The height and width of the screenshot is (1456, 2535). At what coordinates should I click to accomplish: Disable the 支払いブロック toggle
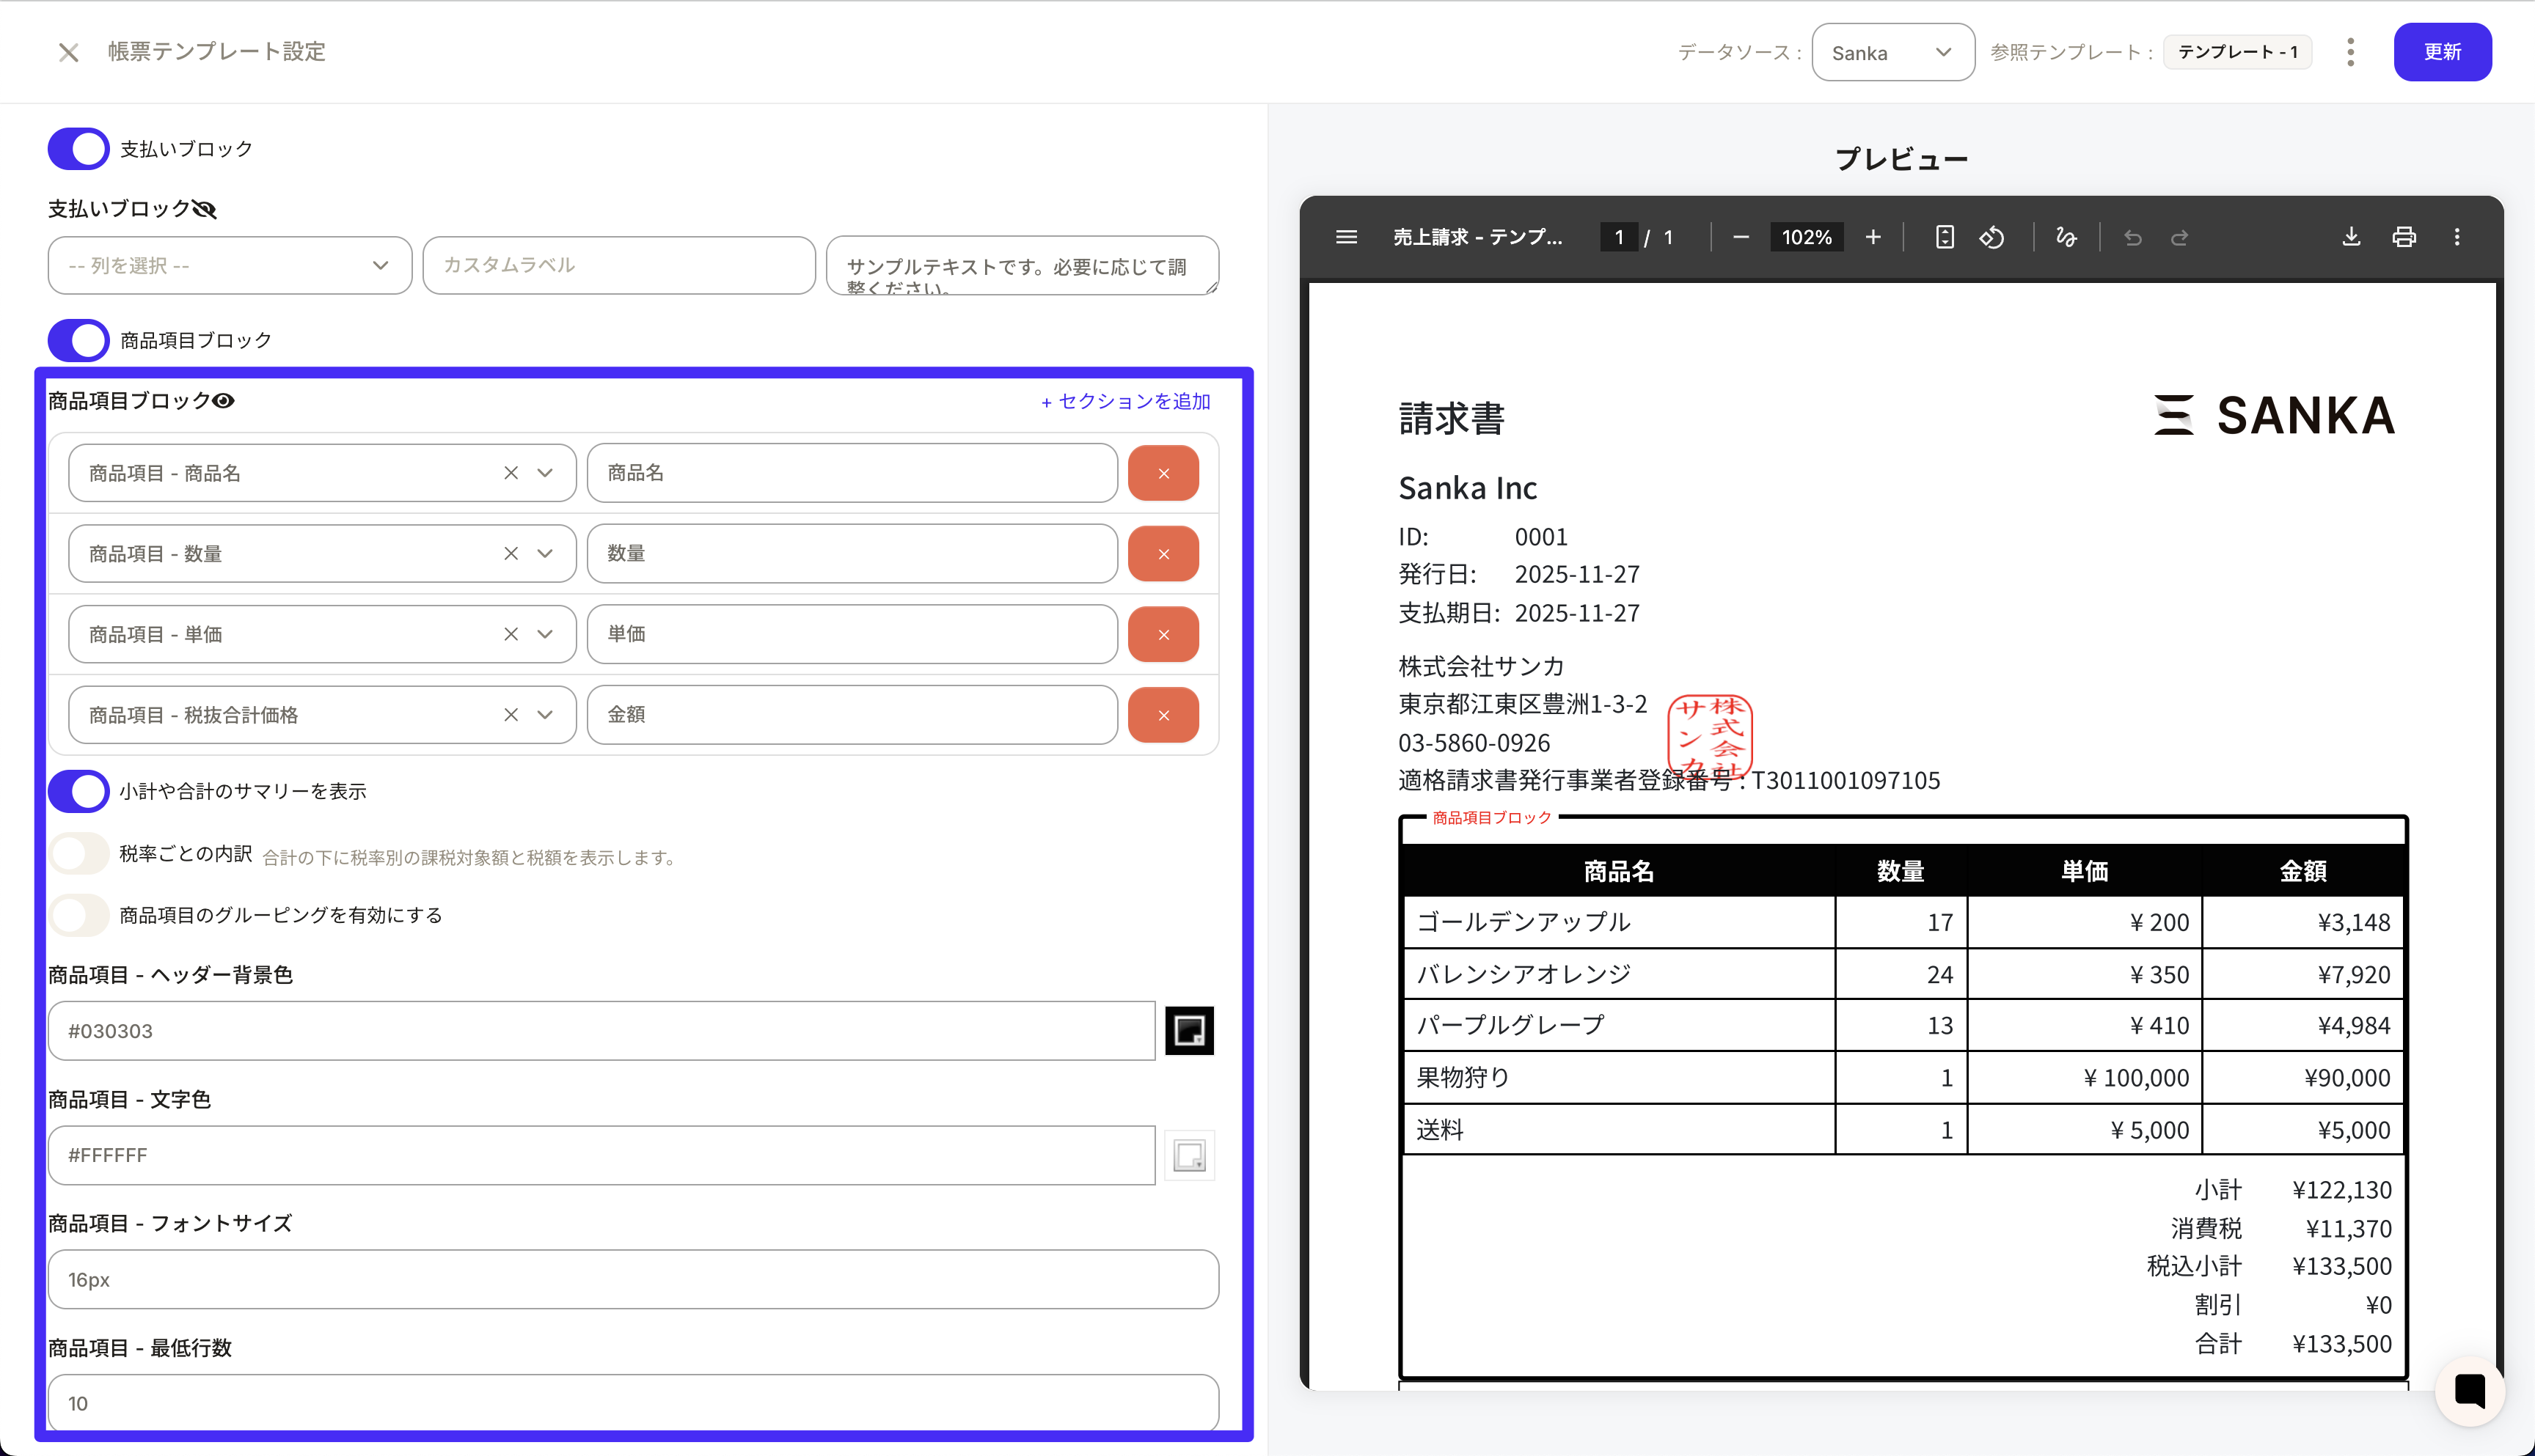(79, 149)
